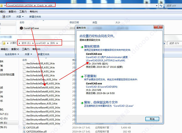
Task: Open the Tools (工具) menu in the BIN window
Action: (x=26, y=49)
